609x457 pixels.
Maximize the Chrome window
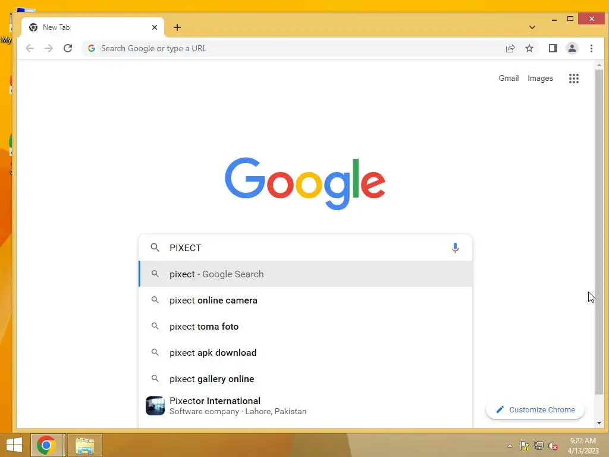click(x=570, y=18)
